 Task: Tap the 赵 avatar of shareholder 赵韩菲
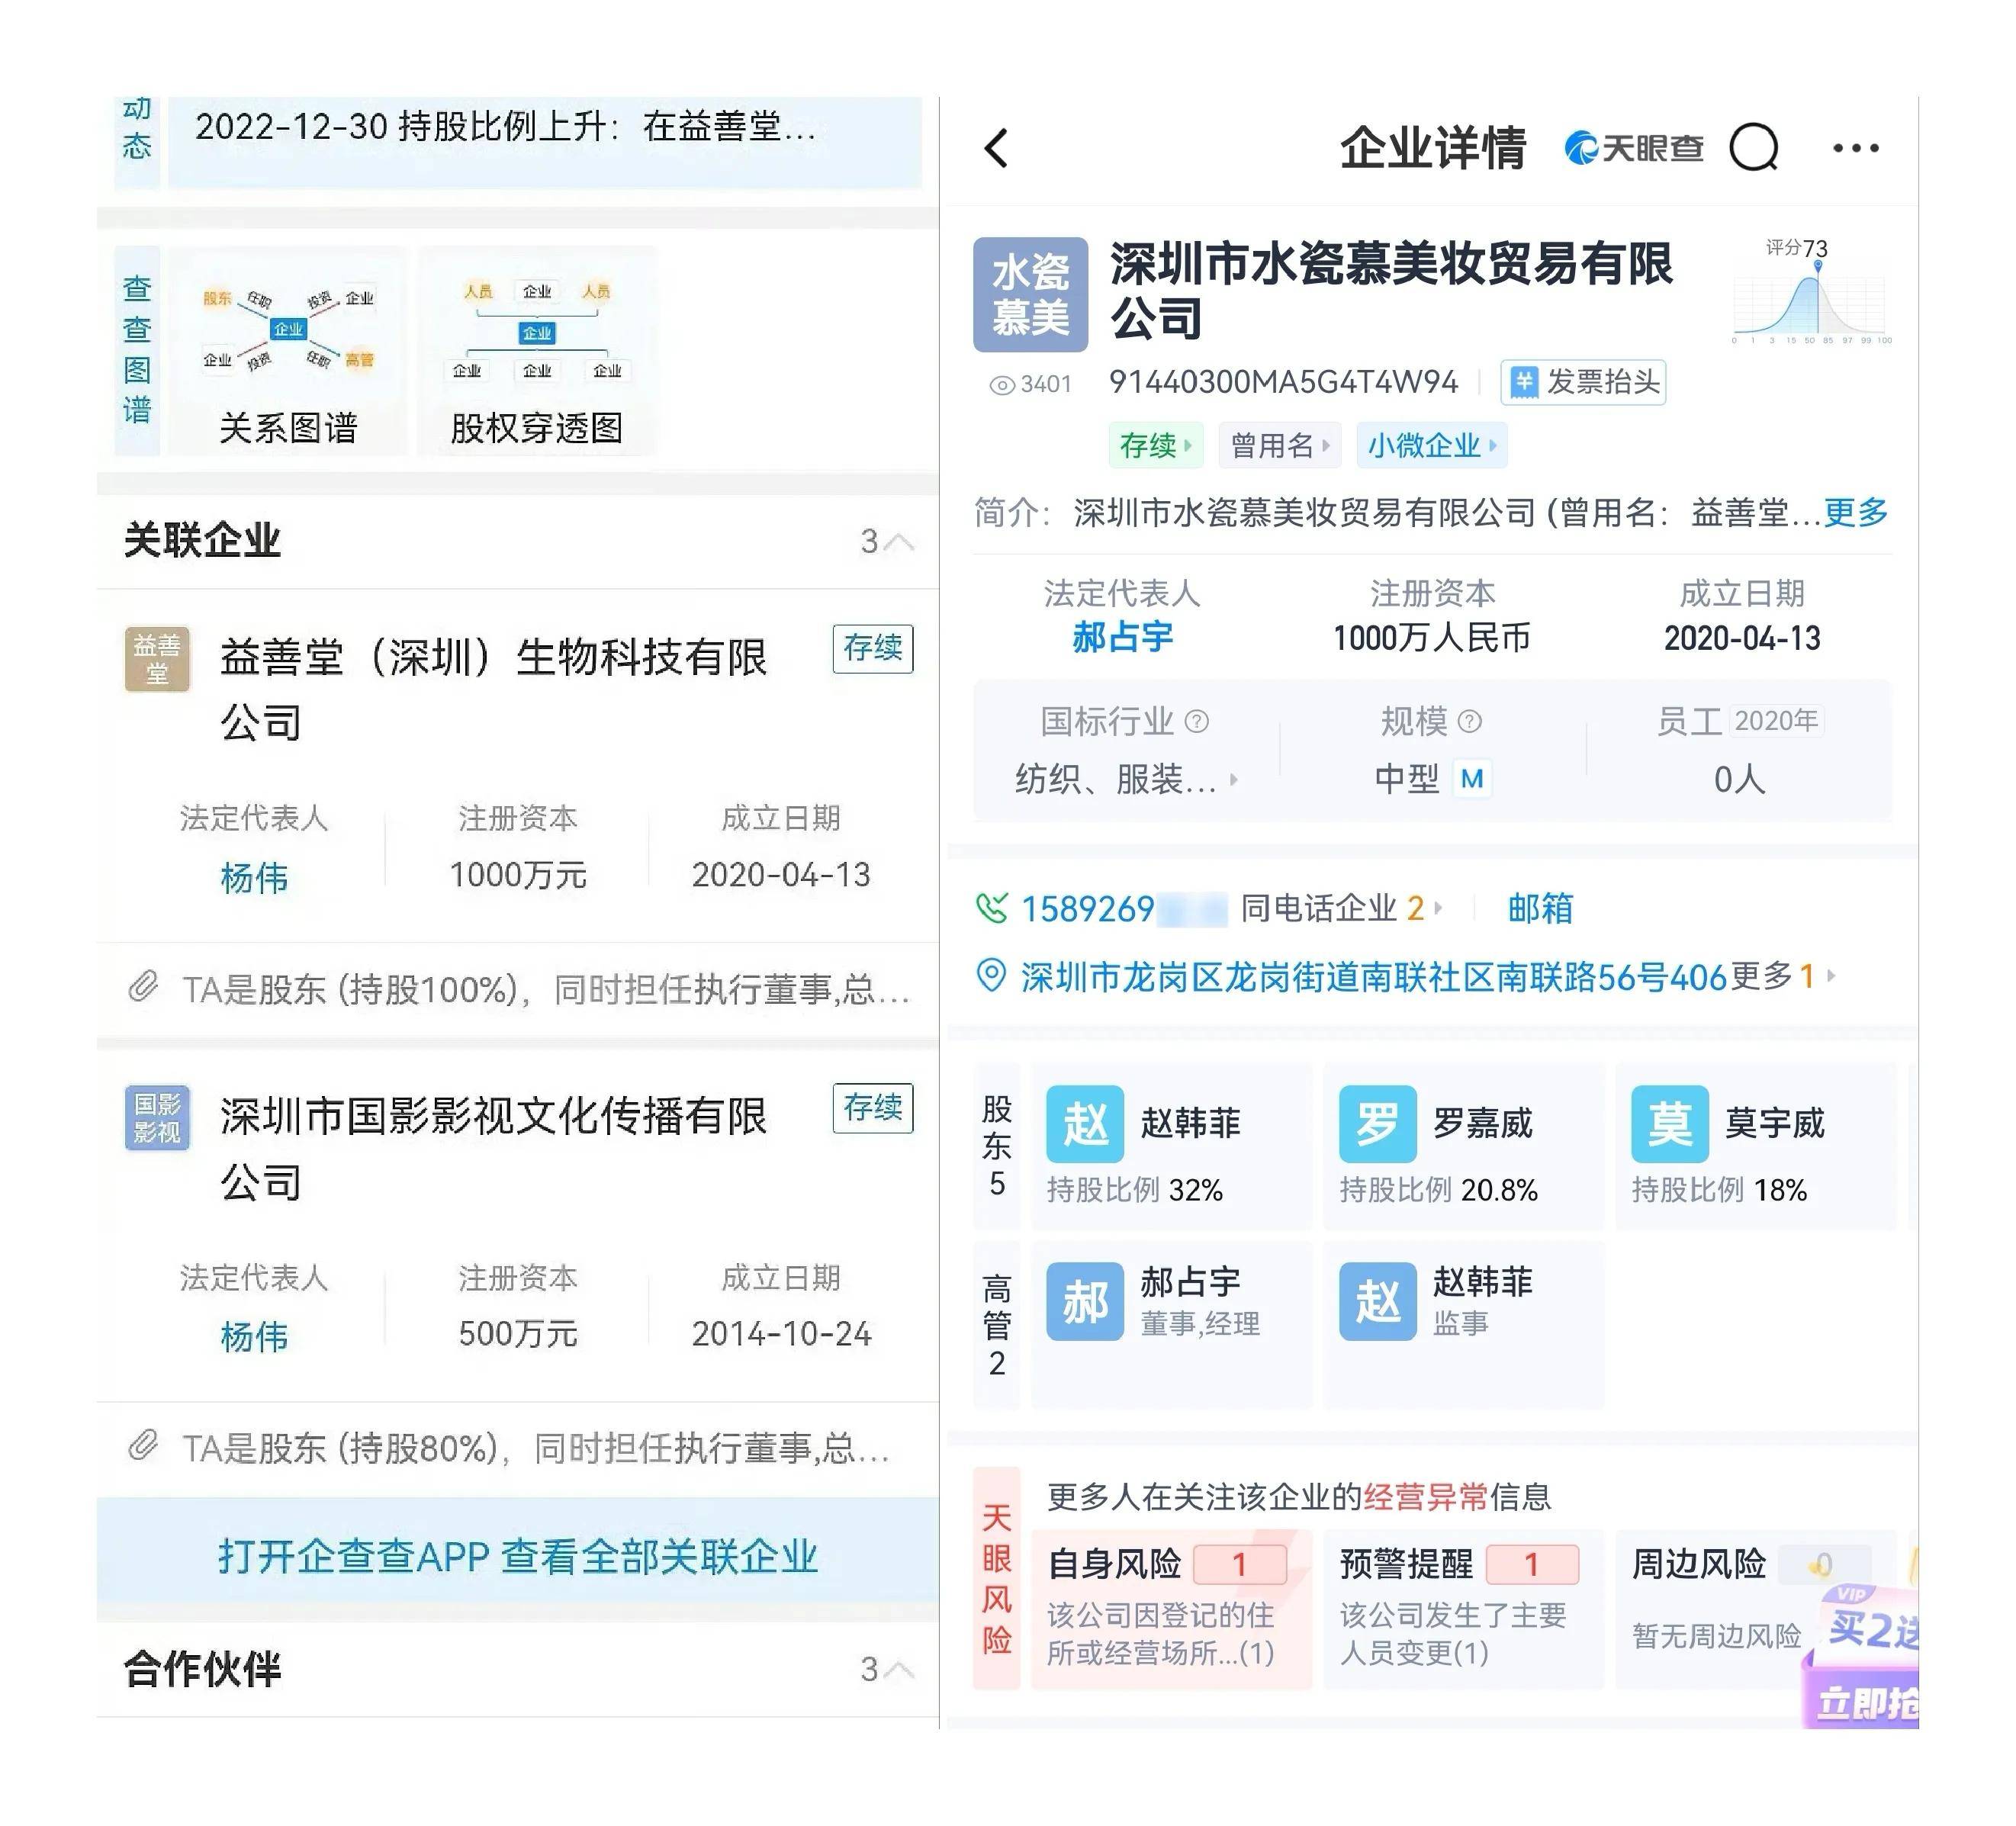(x=1085, y=1123)
